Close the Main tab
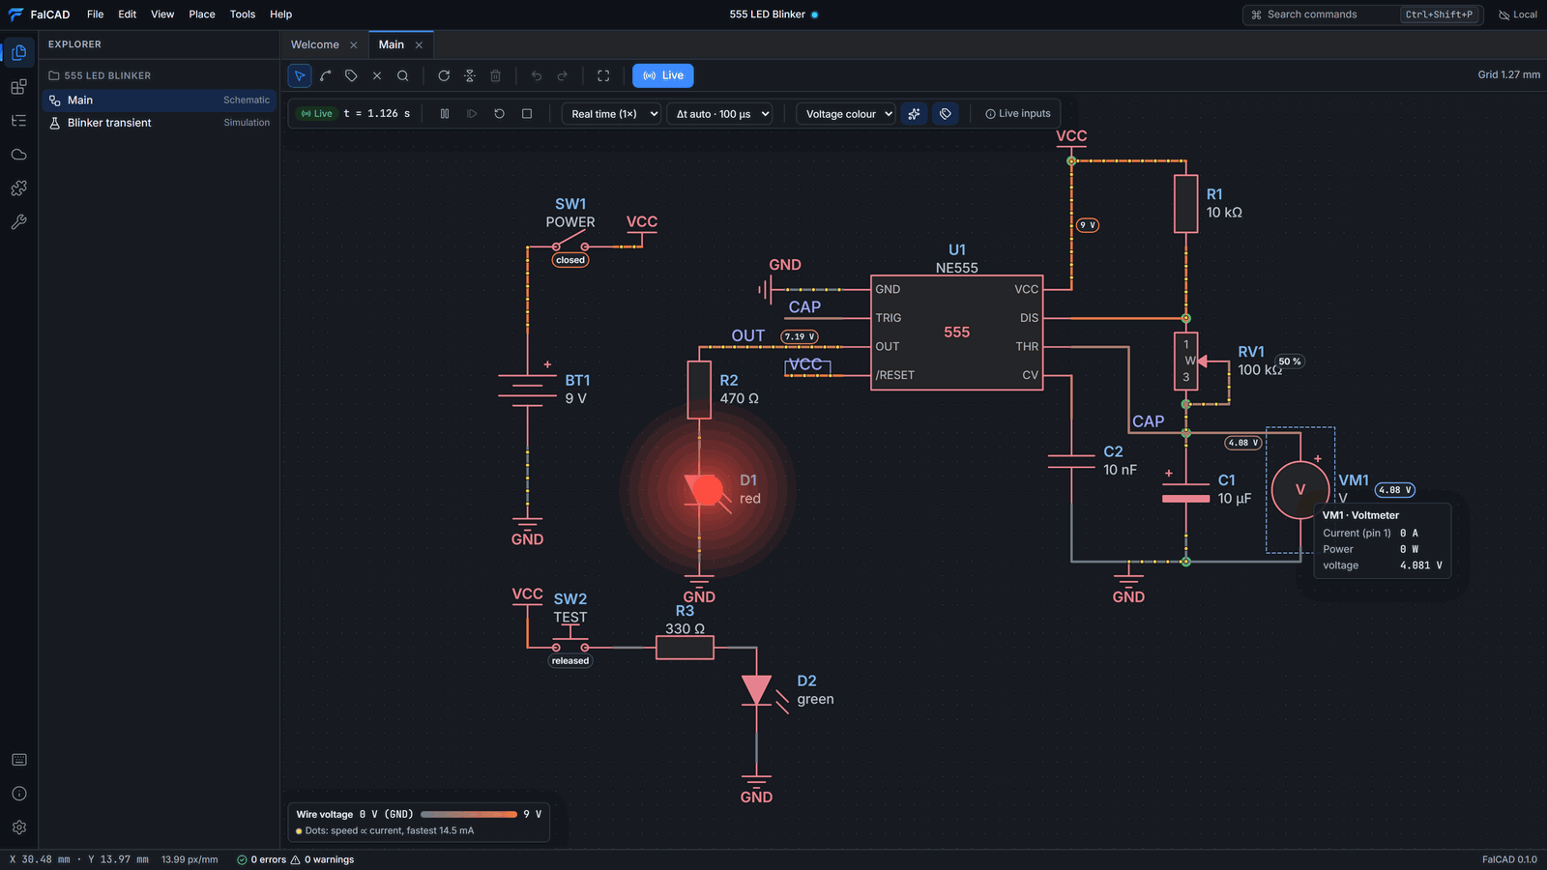 click(419, 45)
